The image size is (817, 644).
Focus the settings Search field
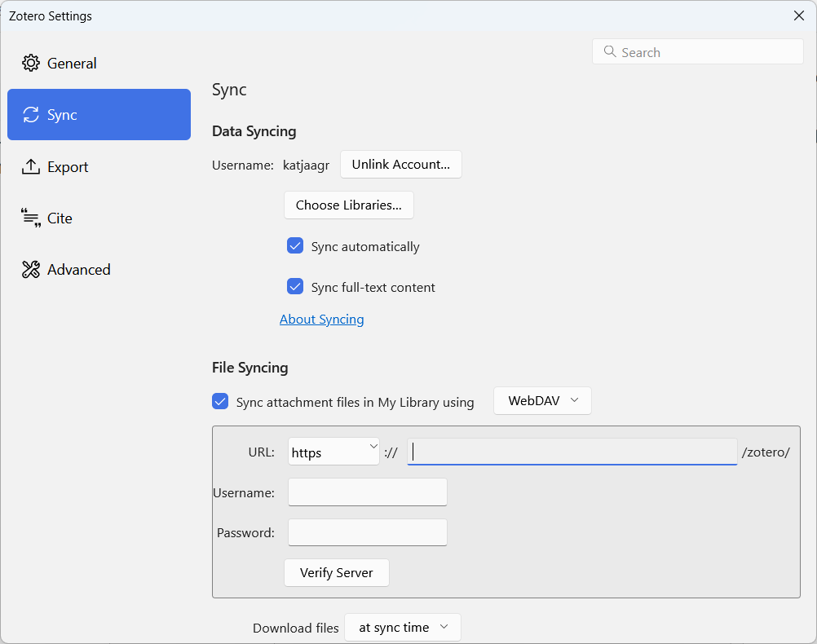point(698,52)
